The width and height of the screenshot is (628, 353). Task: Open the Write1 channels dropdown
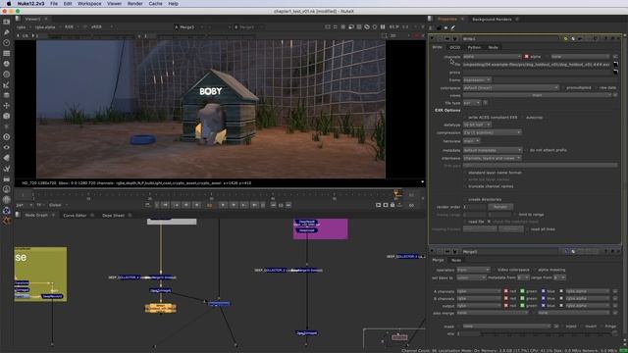(493, 57)
